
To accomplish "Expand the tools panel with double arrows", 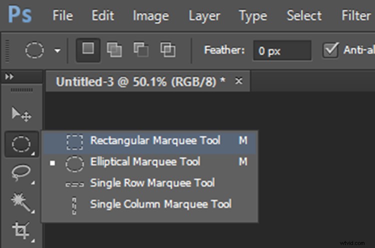I will click(x=8, y=77).
